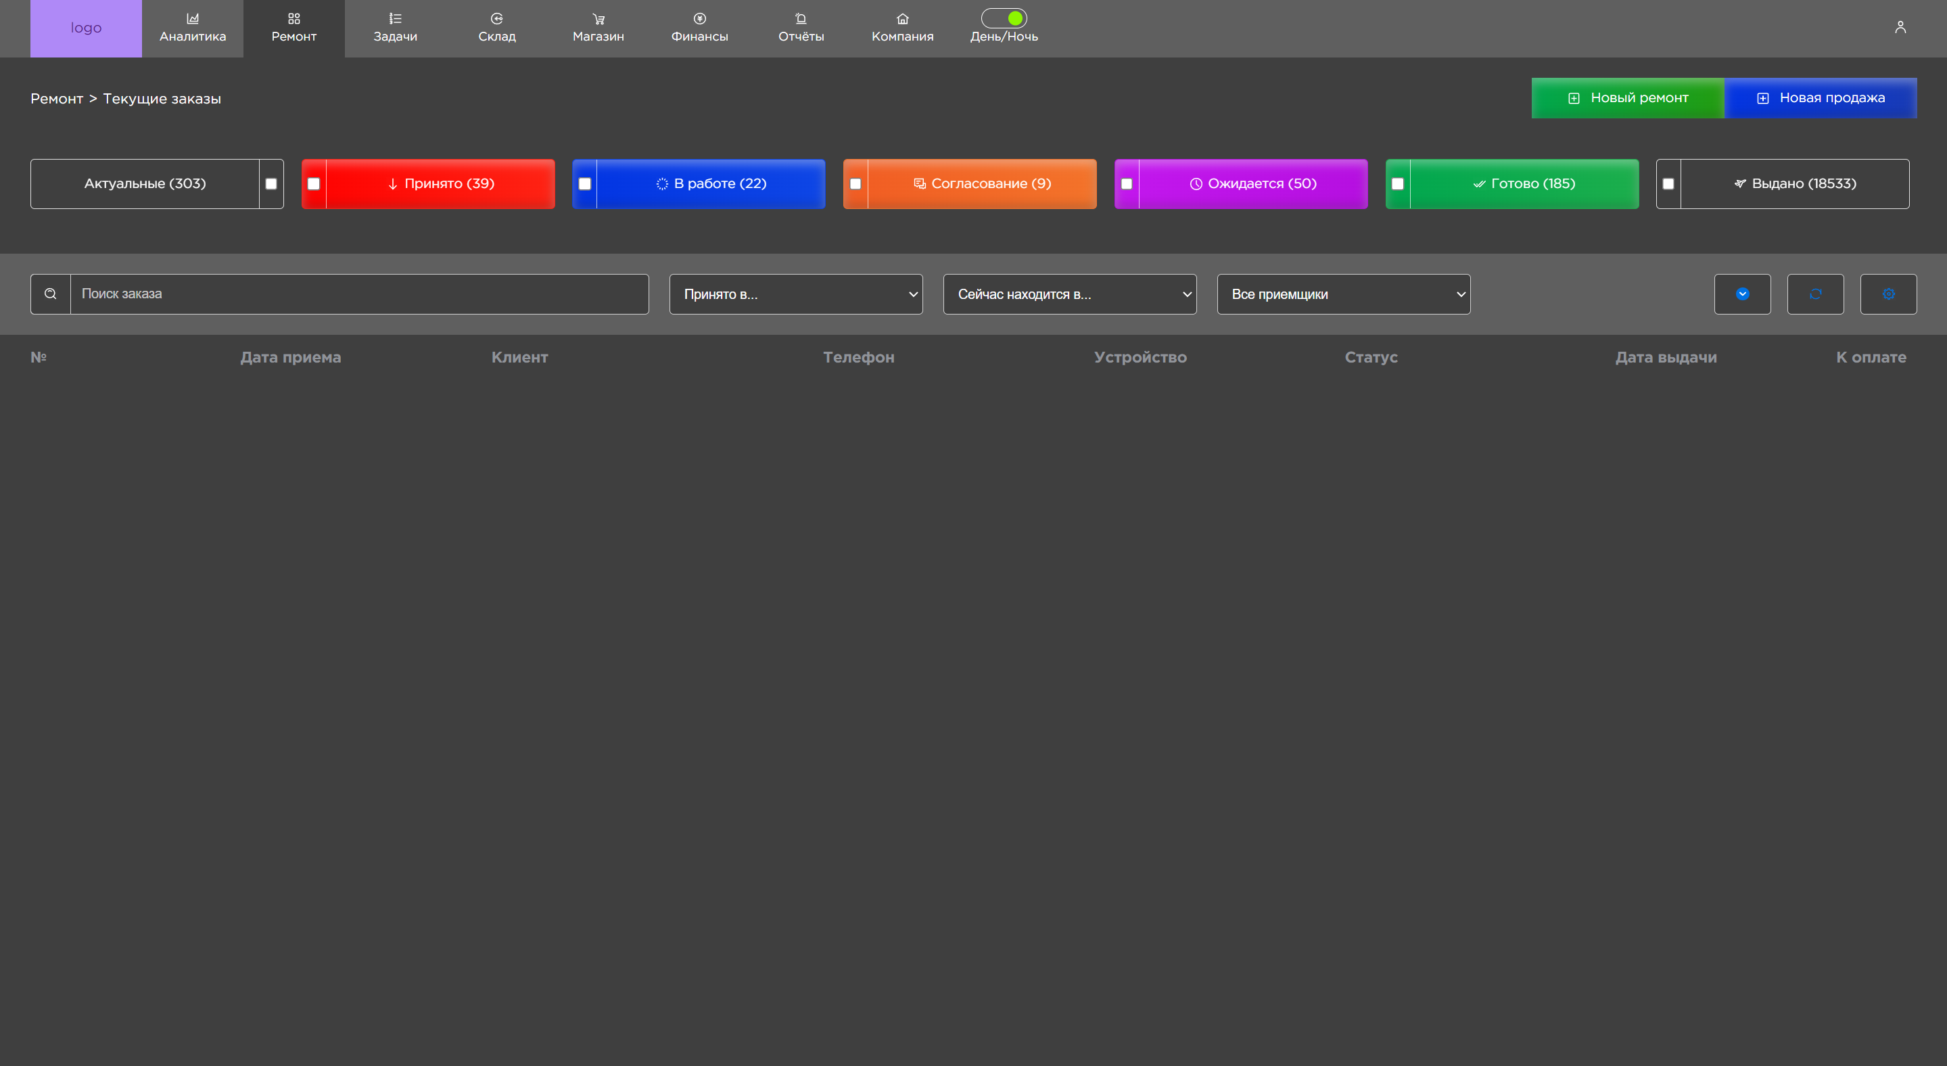The width and height of the screenshot is (1947, 1066).
Task: Switch to the Финансы menu
Action: click(x=699, y=28)
